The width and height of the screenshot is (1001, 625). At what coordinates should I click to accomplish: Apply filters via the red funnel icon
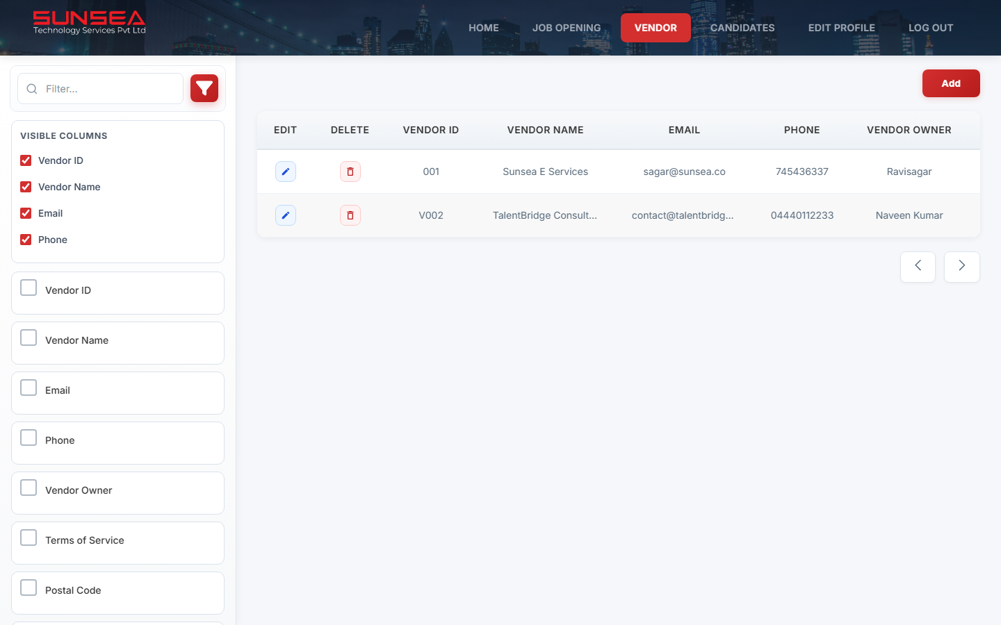coord(204,88)
